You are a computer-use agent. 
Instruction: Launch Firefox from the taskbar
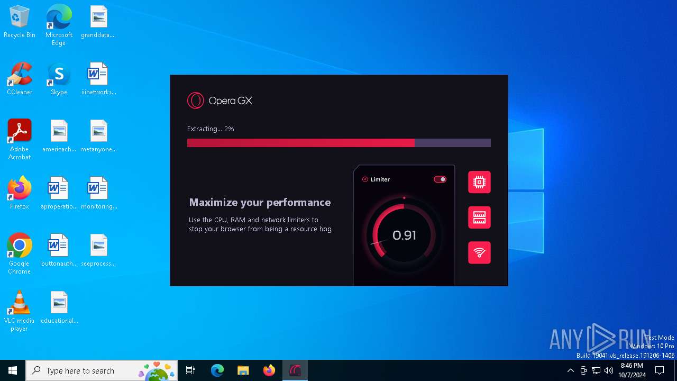pyautogui.click(x=269, y=370)
